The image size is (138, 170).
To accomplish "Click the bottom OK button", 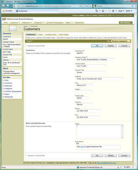I will [x=97, y=155].
